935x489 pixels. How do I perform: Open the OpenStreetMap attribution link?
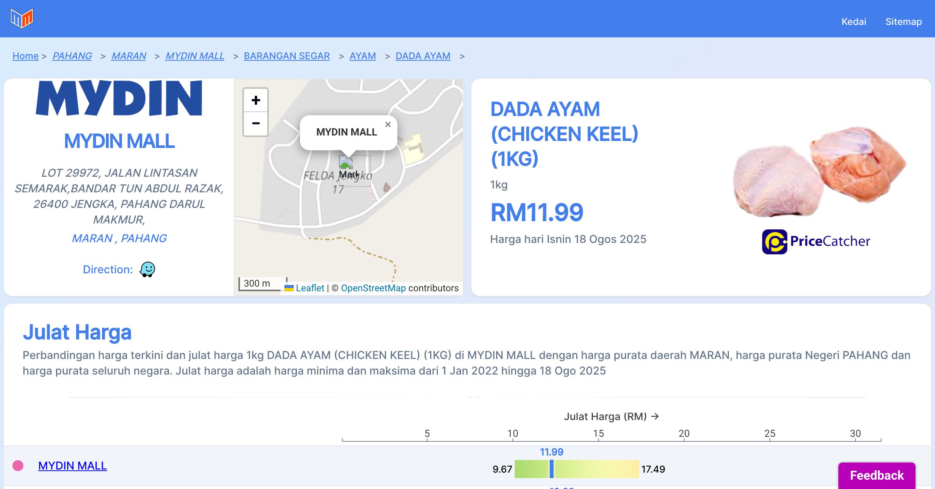pyautogui.click(x=373, y=288)
